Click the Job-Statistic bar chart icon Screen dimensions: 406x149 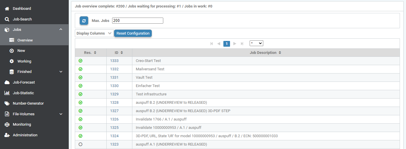pos(7,93)
